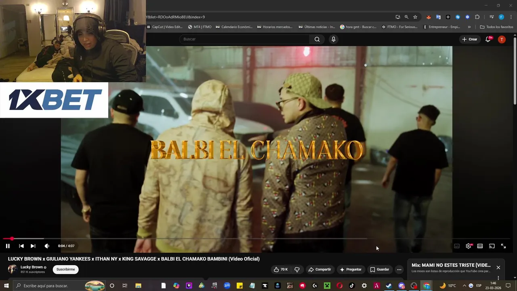This screenshot has width=517, height=291.
Task: Open the browser zoom magnifier icon
Action: coord(406,17)
